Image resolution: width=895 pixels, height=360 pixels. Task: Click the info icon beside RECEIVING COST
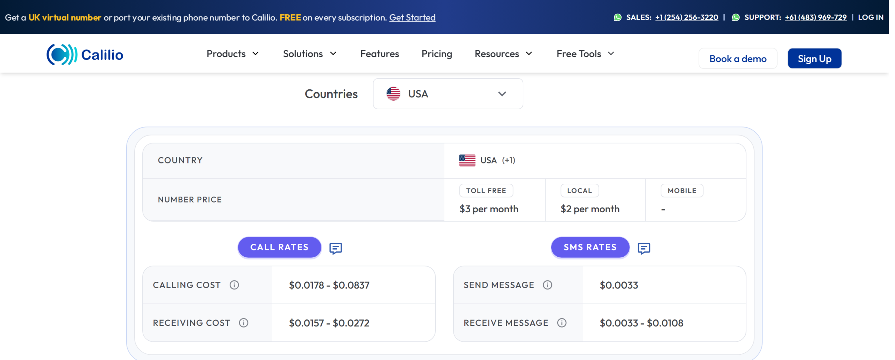[x=244, y=323]
